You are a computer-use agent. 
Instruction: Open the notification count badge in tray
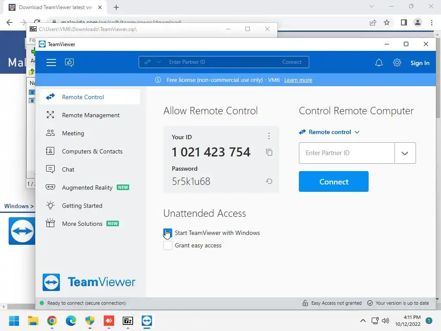[429, 321]
